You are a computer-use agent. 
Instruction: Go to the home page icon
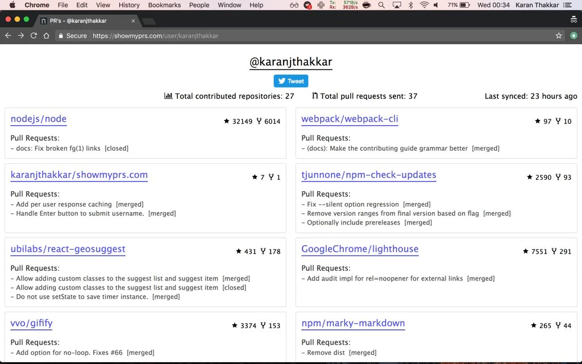pos(46,36)
